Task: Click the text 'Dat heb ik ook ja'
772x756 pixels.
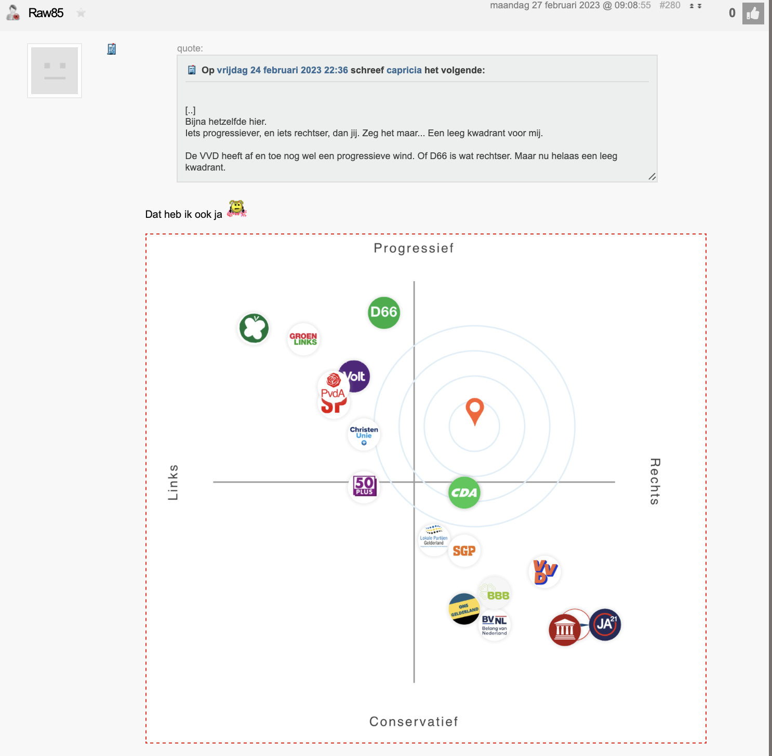Action: (x=184, y=214)
